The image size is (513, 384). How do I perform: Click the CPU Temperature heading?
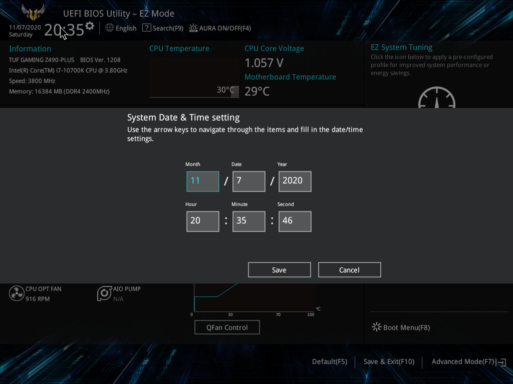[179, 48]
